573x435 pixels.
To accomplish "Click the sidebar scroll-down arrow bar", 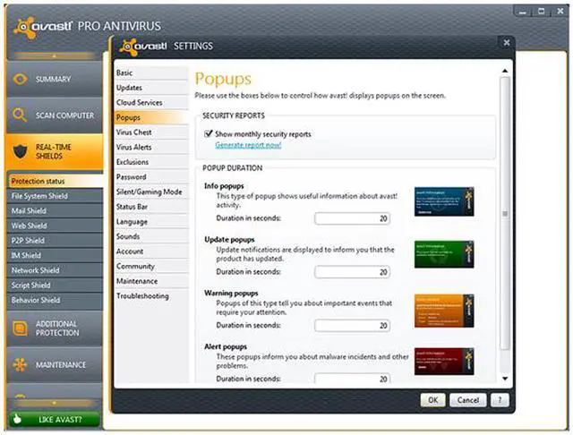I will pos(54,403).
